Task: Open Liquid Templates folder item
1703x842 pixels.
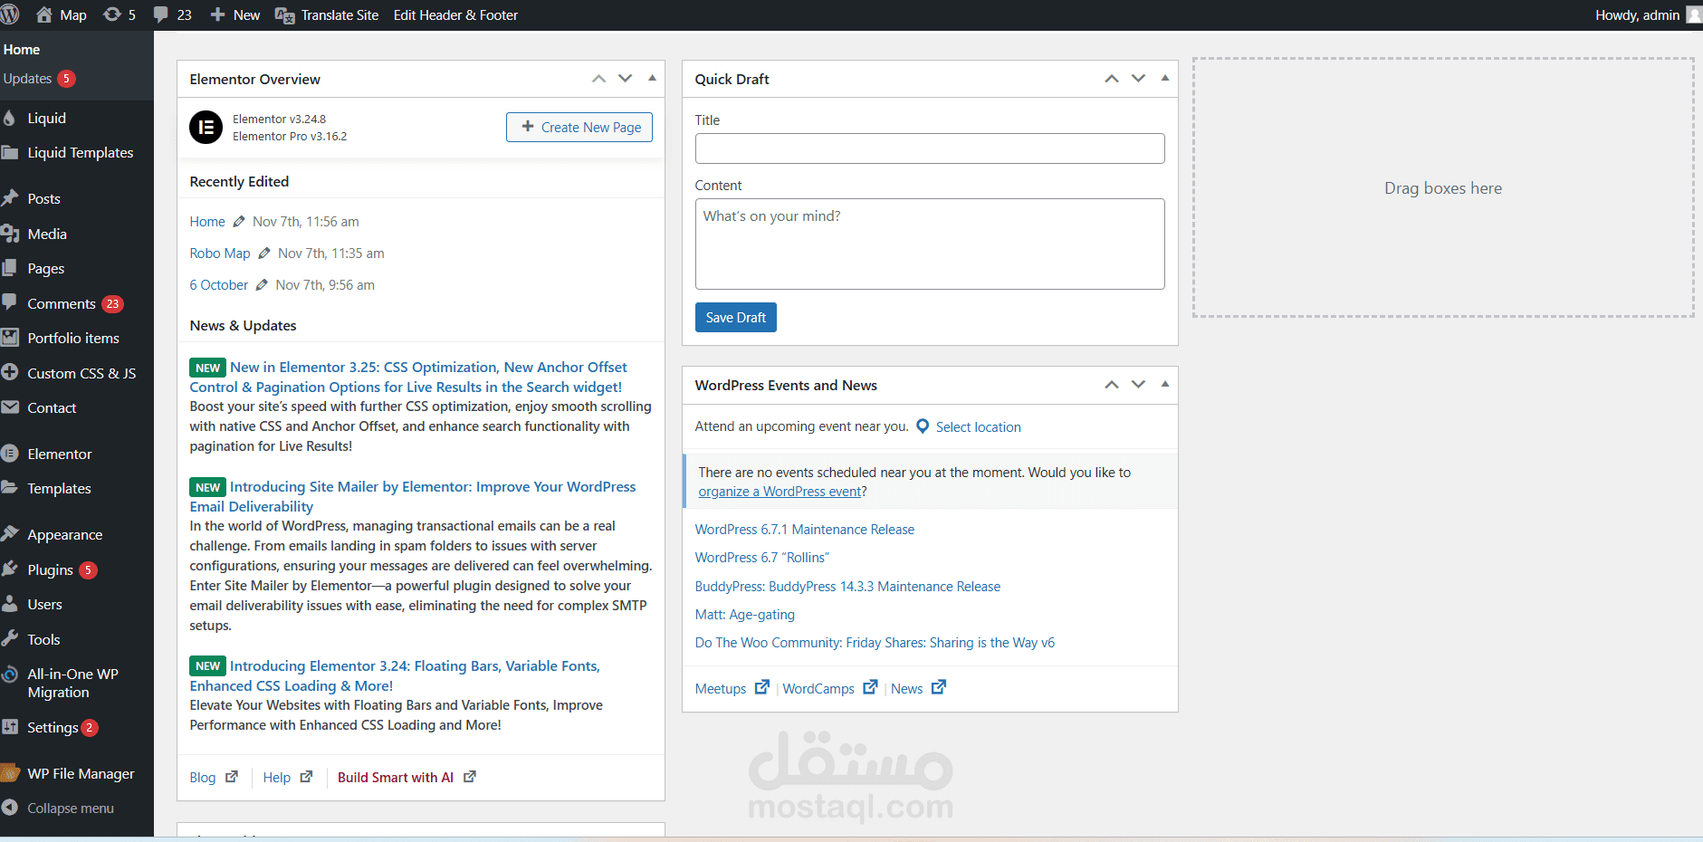Action: (80, 152)
